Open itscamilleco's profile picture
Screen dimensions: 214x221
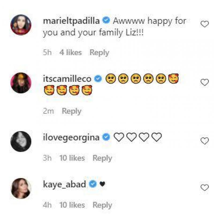(21, 83)
